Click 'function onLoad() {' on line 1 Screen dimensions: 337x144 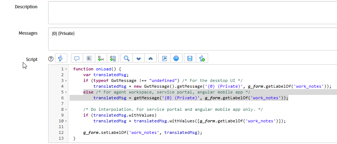[x=97, y=69]
